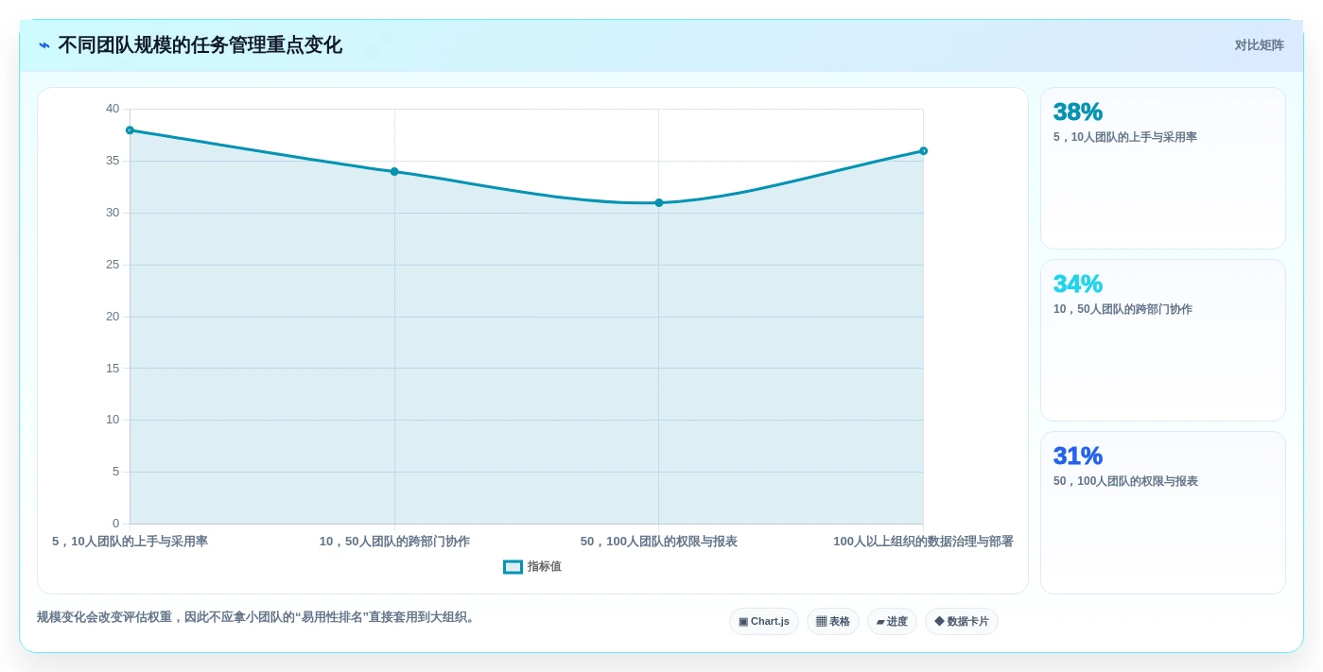This screenshot has height=672, width=1323.
Task: Select the 数据卡片 tag
Action: [x=962, y=622]
